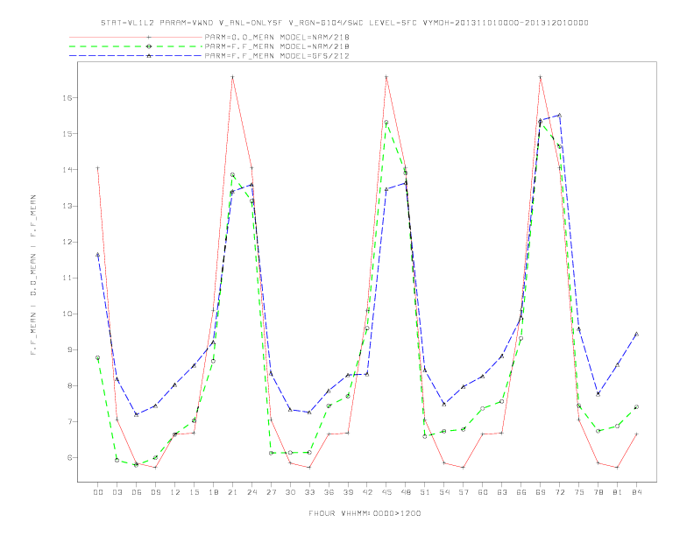Click the x-axis label FHOUR VHHMM:0000>1200

pos(365,513)
